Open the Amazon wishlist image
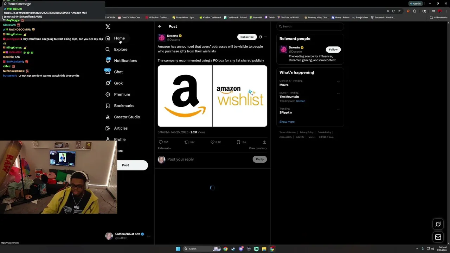This screenshot has height=253, width=450. point(240,96)
